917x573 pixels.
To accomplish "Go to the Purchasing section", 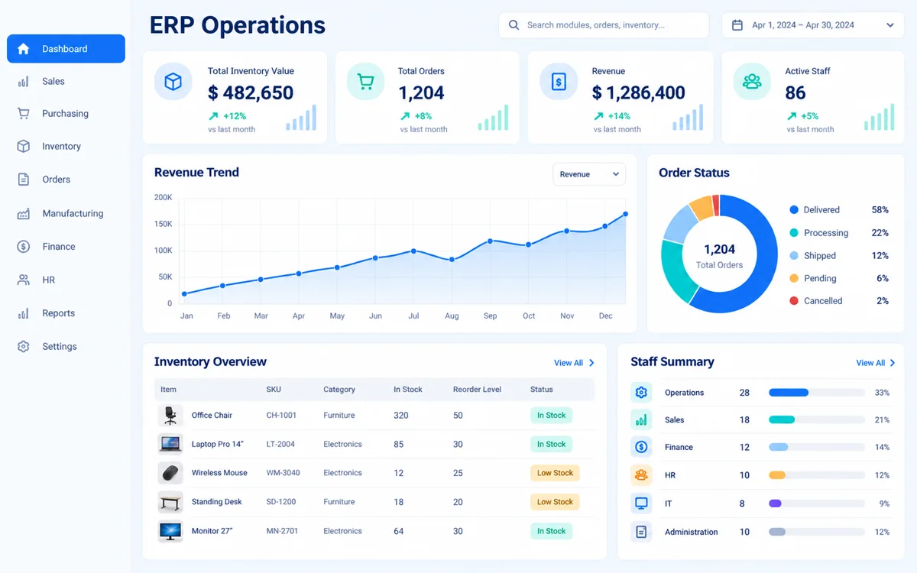I will tap(66, 114).
